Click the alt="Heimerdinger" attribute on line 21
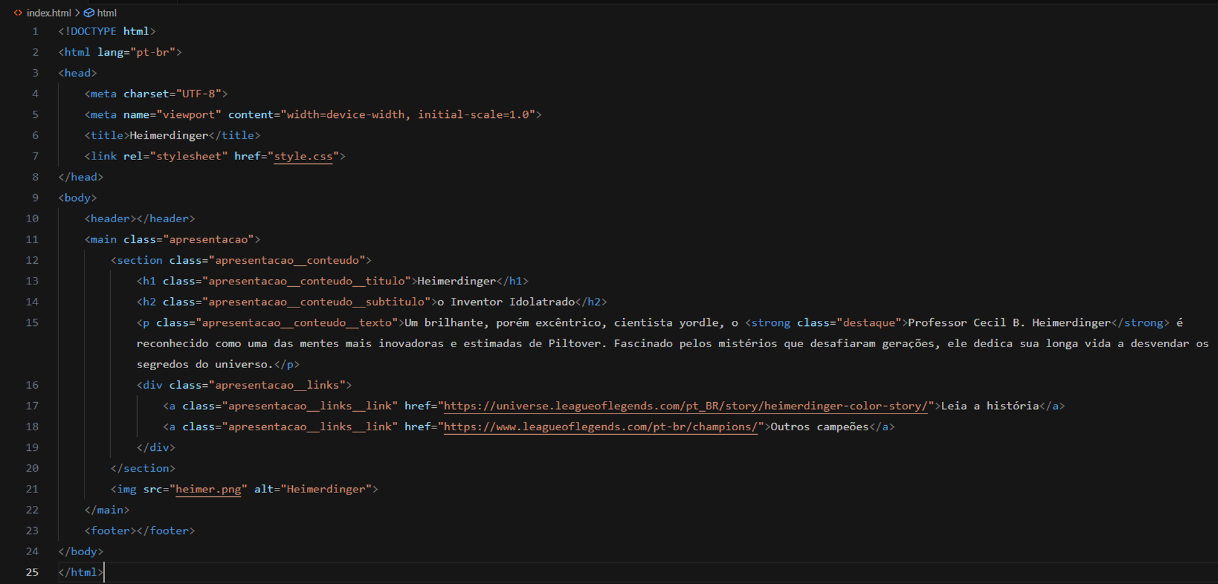This screenshot has height=584, width=1218. (x=313, y=489)
